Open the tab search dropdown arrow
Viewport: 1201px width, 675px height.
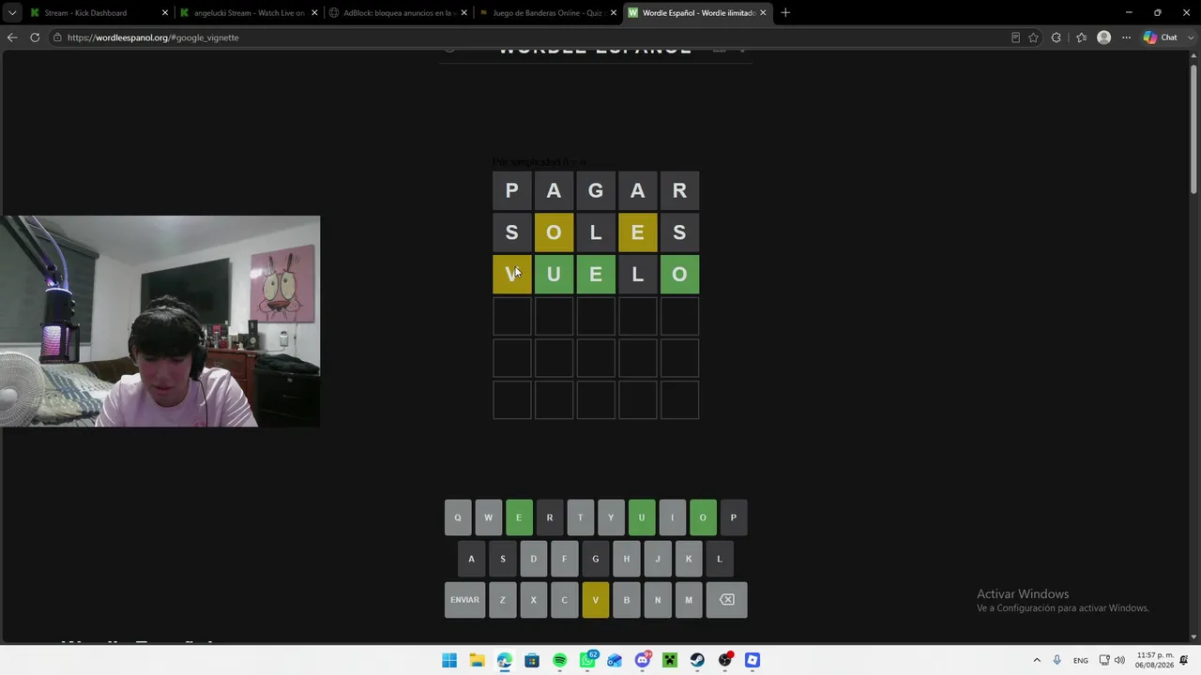pyautogui.click(x=12, y=13)
